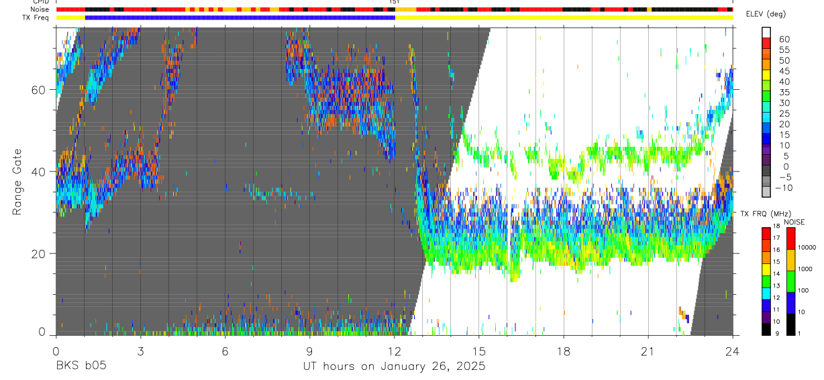Pick the light gray bottom ELEV swatch
The width and height of the screenshot is (824, 380).
[767, 192]
